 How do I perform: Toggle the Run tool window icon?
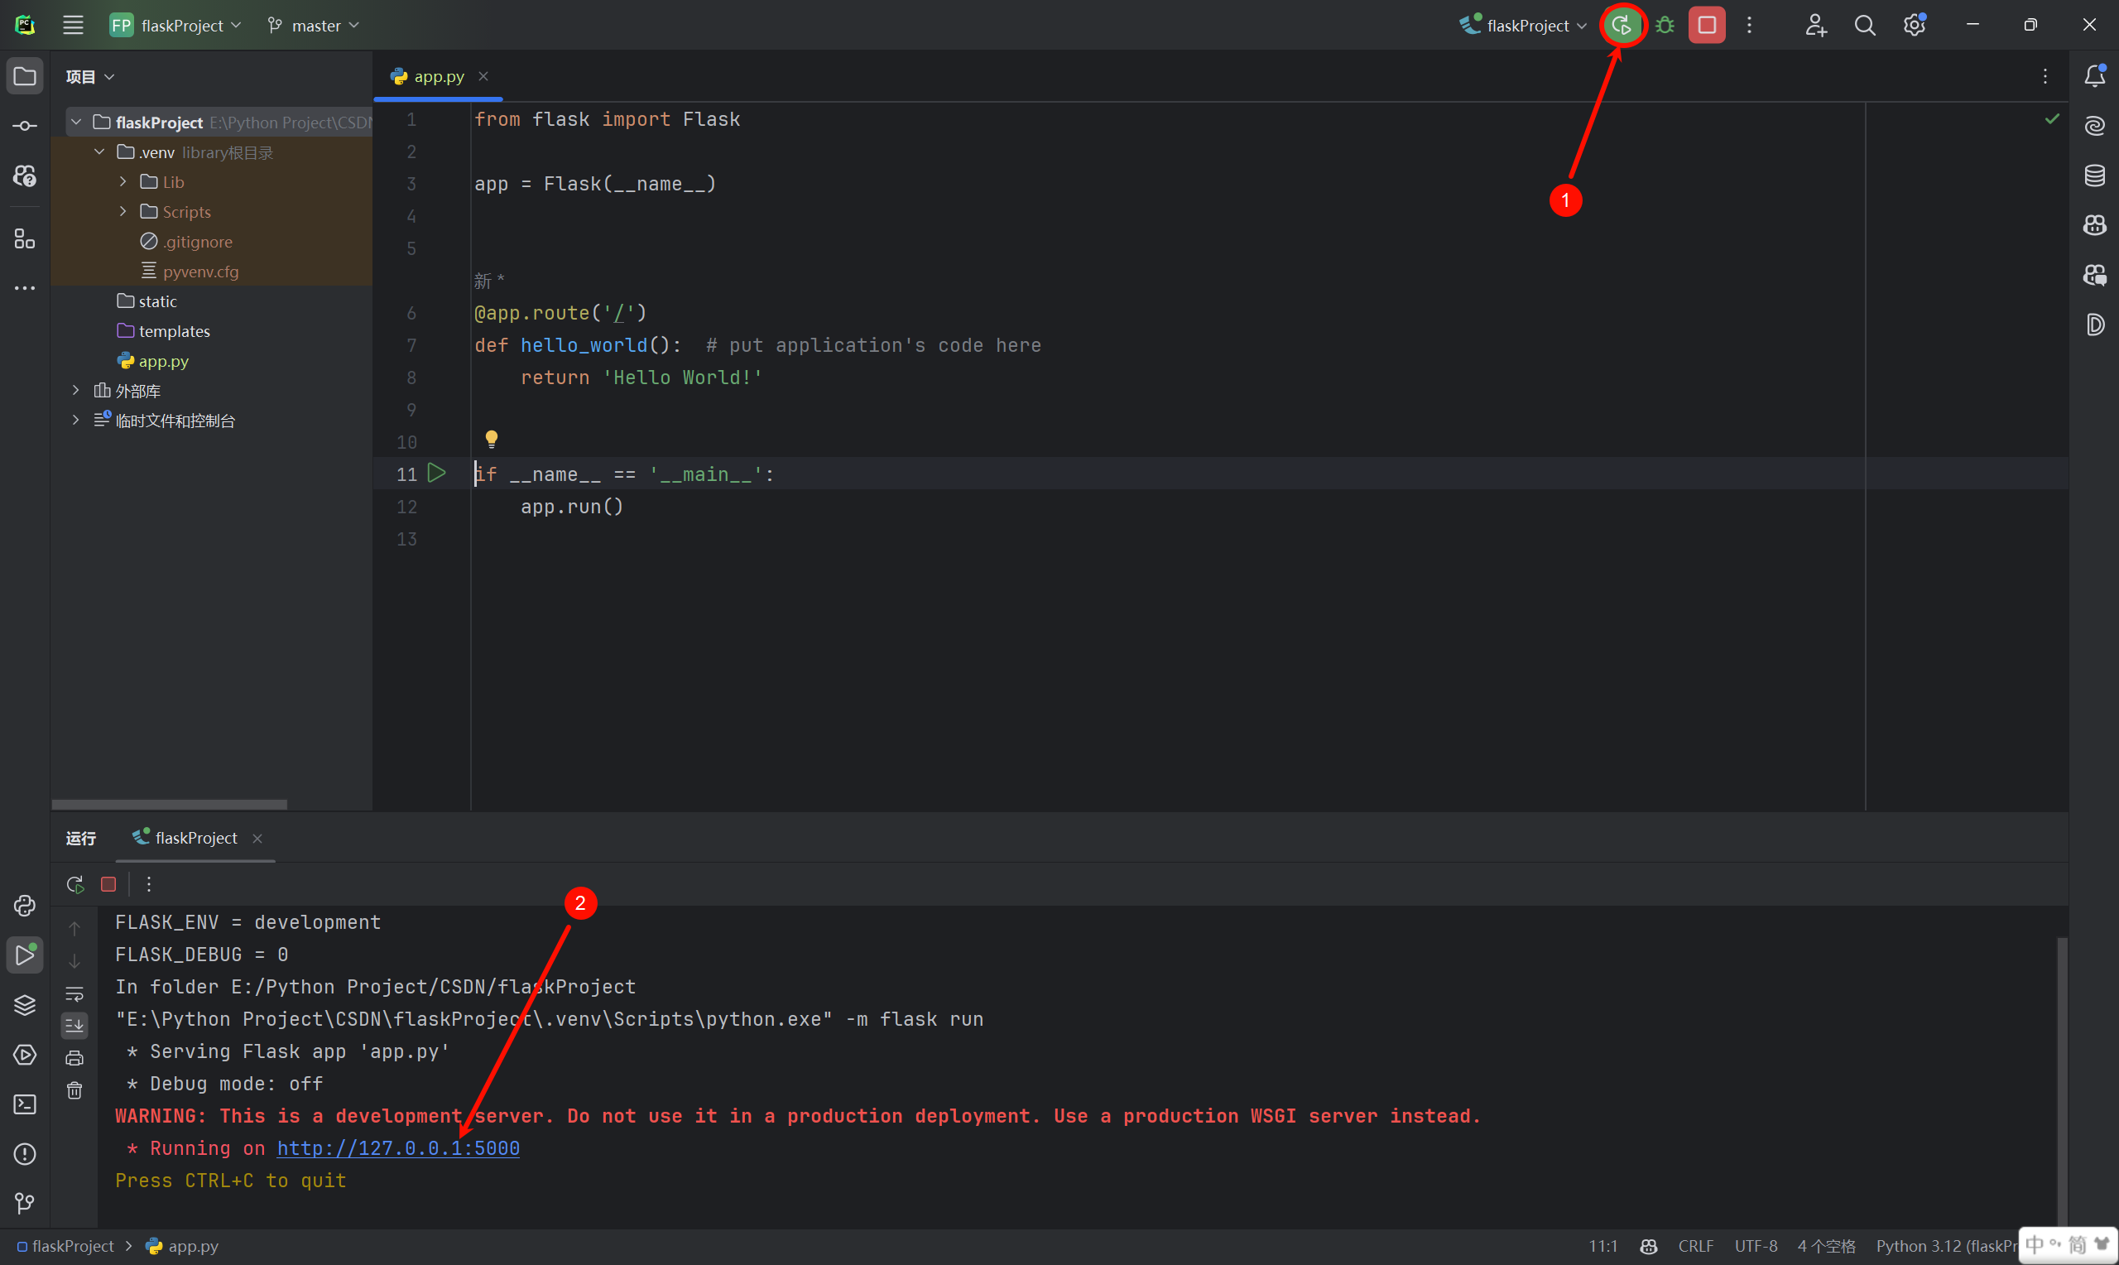(25, 955)
